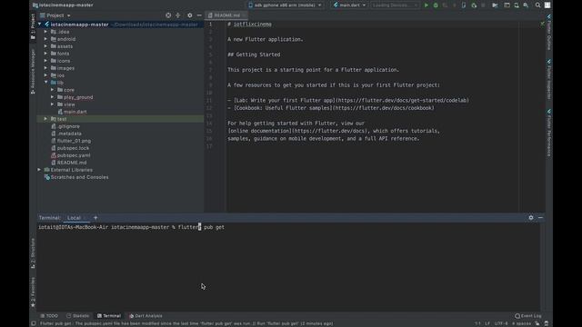Click the locate/select opened file target icon

(x=168, y=15)
